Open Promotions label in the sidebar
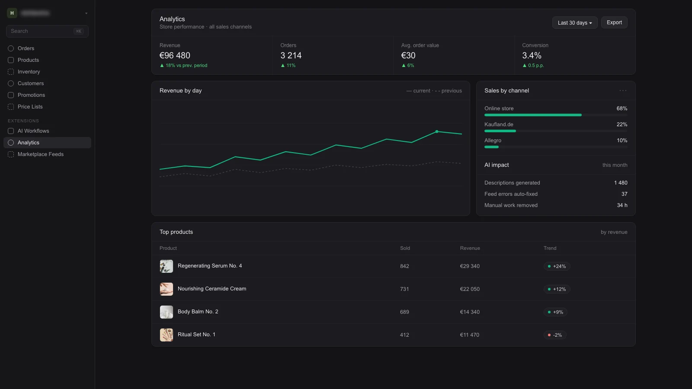 coord(31,95)
